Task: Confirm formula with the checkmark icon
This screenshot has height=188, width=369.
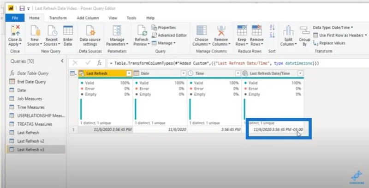Action: pyautogui.click(x=88, y=63)
